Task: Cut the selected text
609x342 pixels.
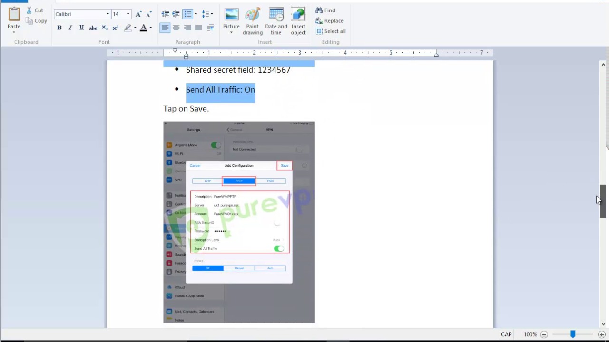Action: [x=35, y=10]
